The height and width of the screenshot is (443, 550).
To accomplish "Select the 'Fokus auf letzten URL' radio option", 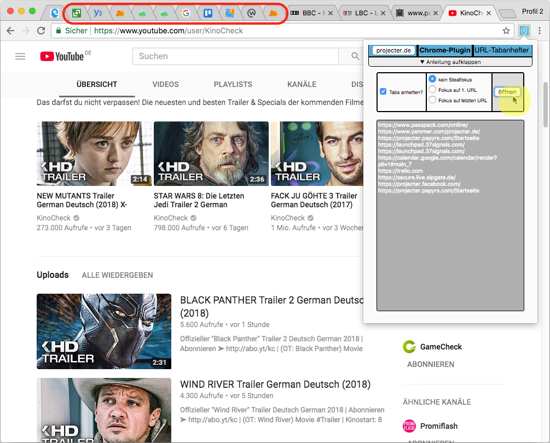I will click(x=432, y=100).
